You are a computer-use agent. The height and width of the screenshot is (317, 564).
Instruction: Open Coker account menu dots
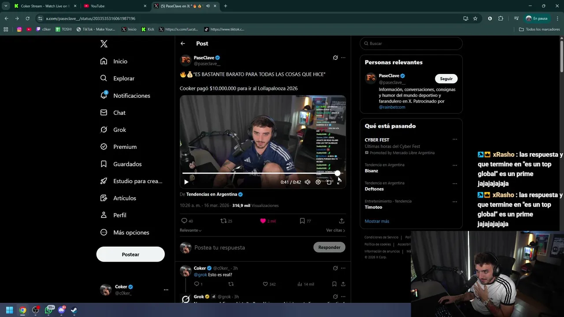pyautogui.click(x=166, y=290)
